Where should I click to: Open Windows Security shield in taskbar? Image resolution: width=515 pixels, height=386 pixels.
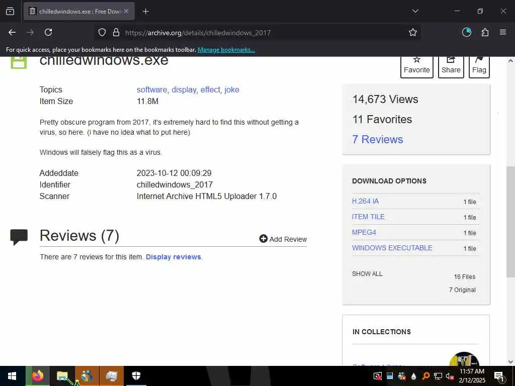136,376
